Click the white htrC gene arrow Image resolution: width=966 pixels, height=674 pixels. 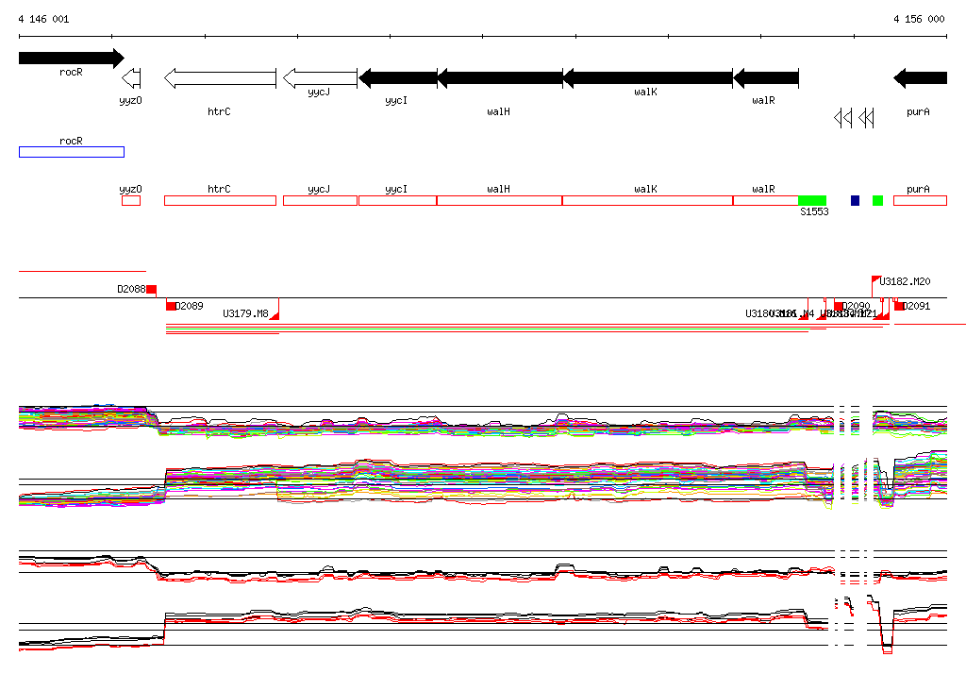[x=220, y=78]
